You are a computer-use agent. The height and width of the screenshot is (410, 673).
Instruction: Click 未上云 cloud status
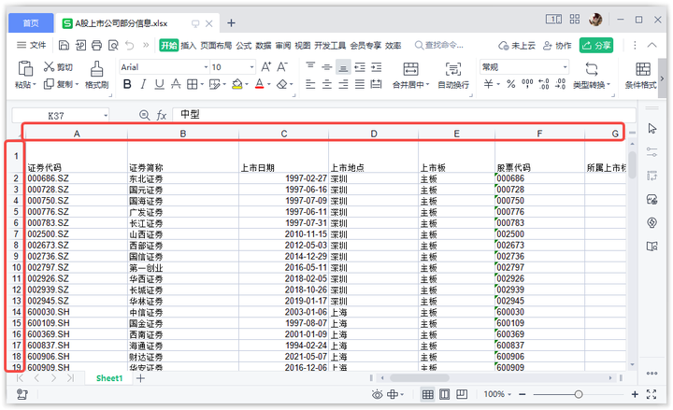tap(517, 46)
